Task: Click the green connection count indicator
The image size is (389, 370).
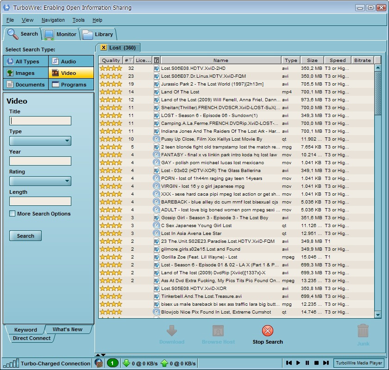Action: [x=112, y=364]
